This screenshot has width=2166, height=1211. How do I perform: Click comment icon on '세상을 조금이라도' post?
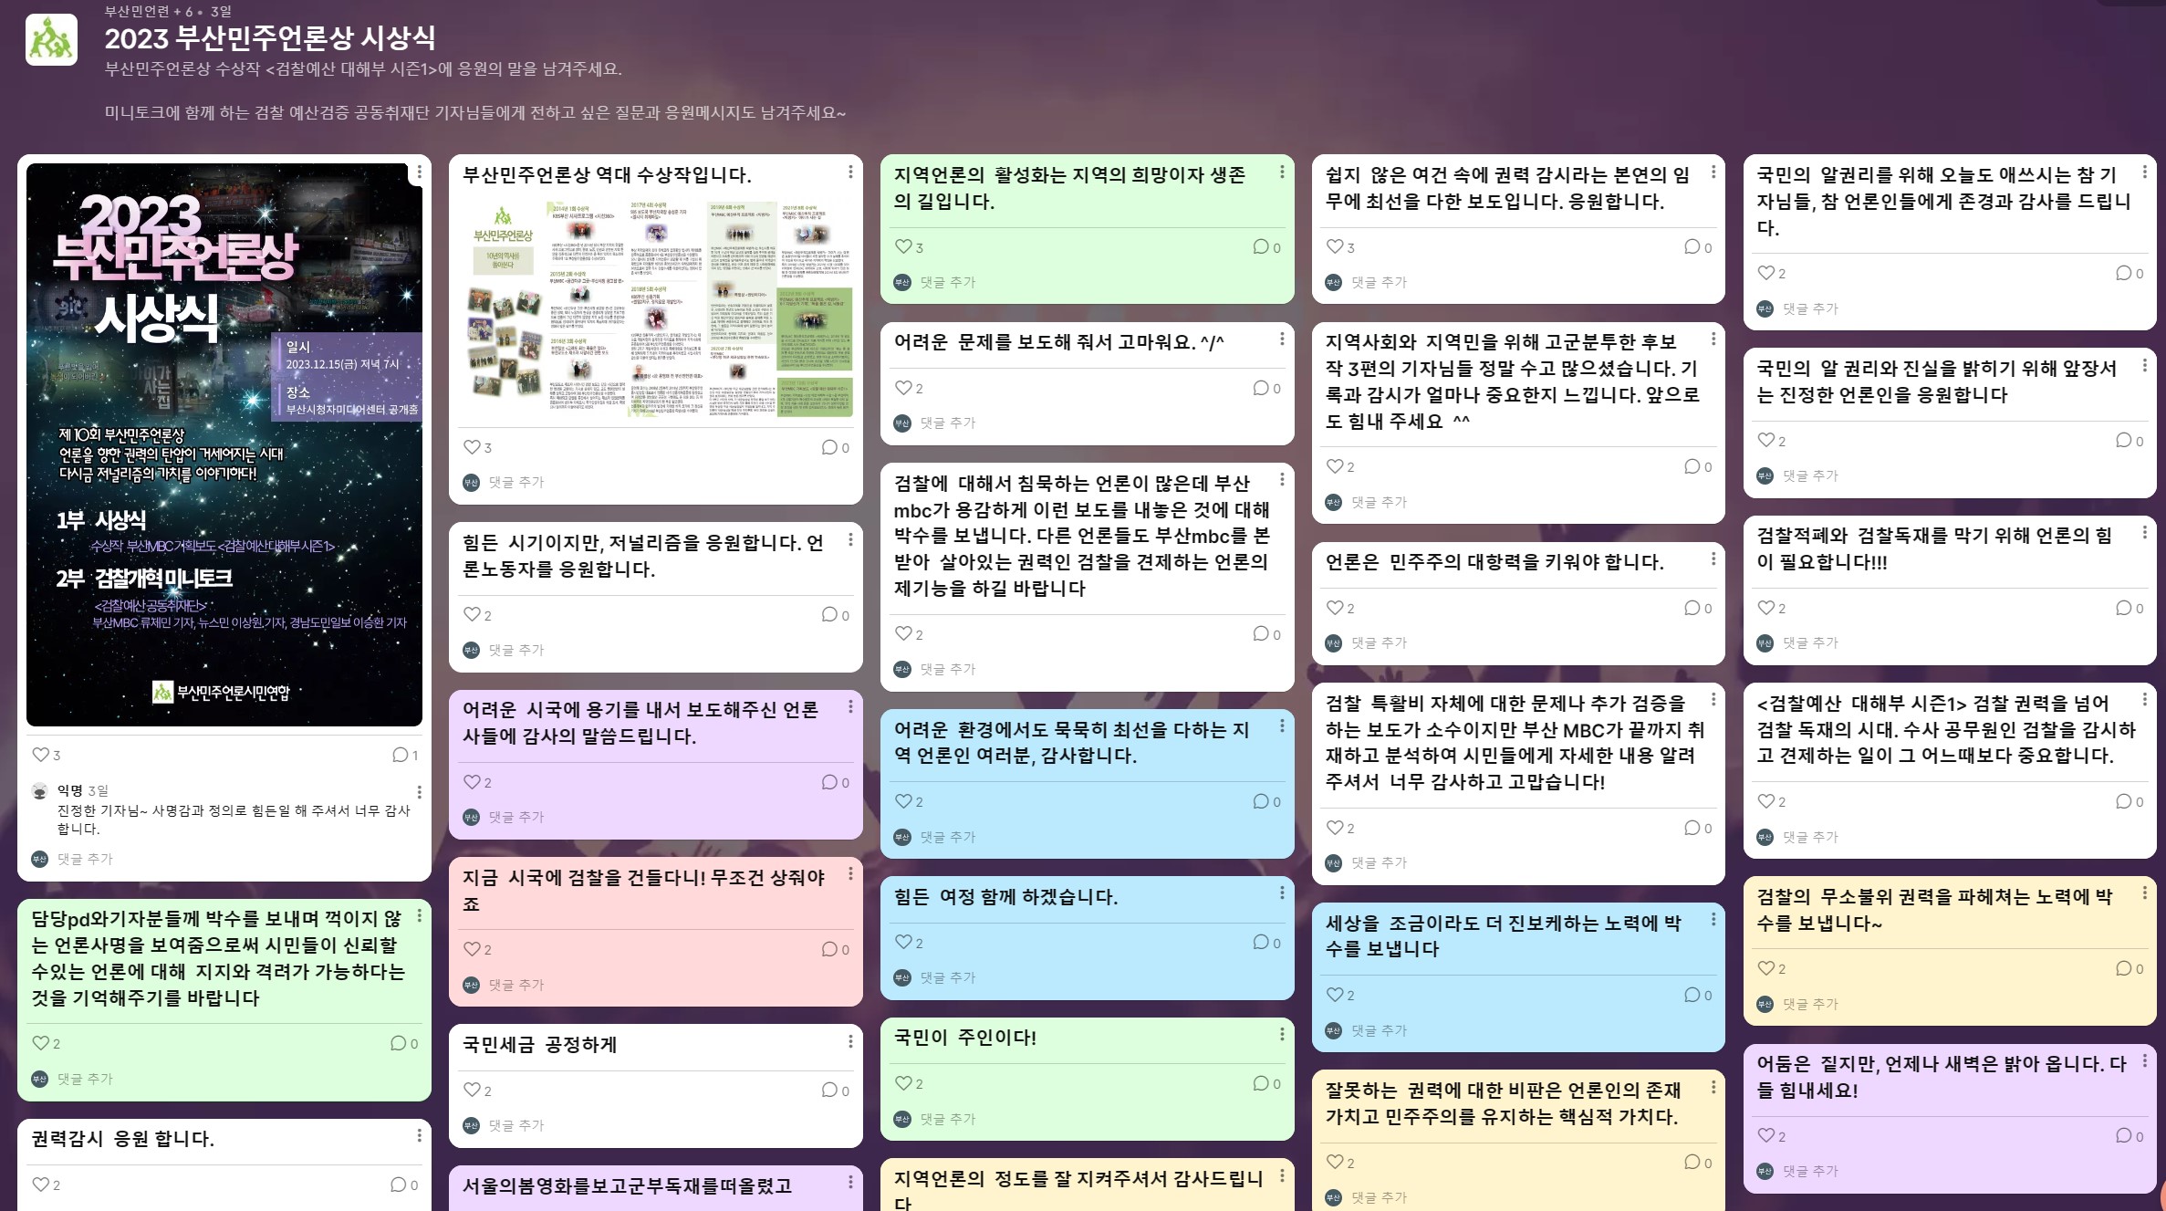tap(1692, 995)
